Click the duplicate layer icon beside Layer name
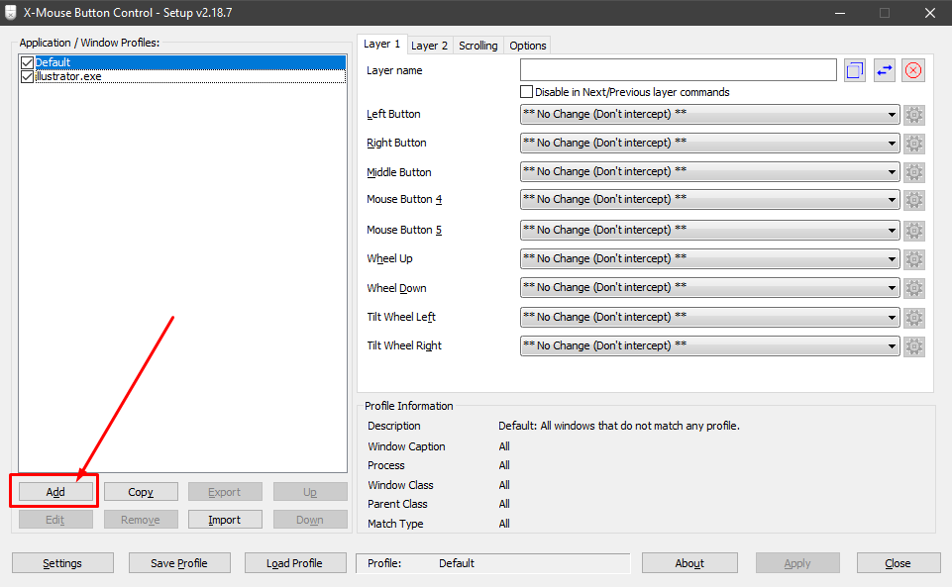The image size is (952, 587). (x=854, y=69)
